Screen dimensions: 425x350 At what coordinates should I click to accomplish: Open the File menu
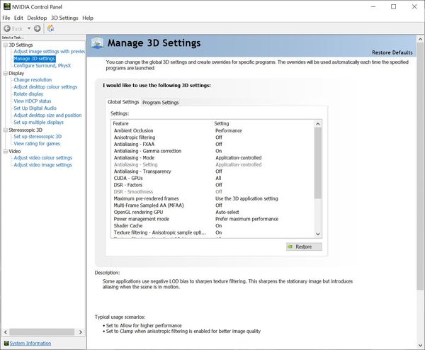point(6,18)
